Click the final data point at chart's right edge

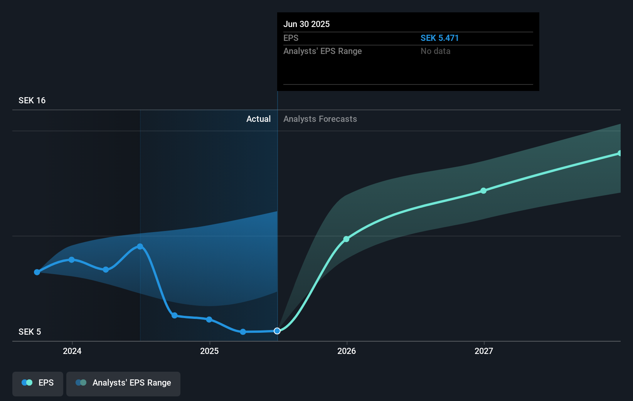(x=620, y=153)
